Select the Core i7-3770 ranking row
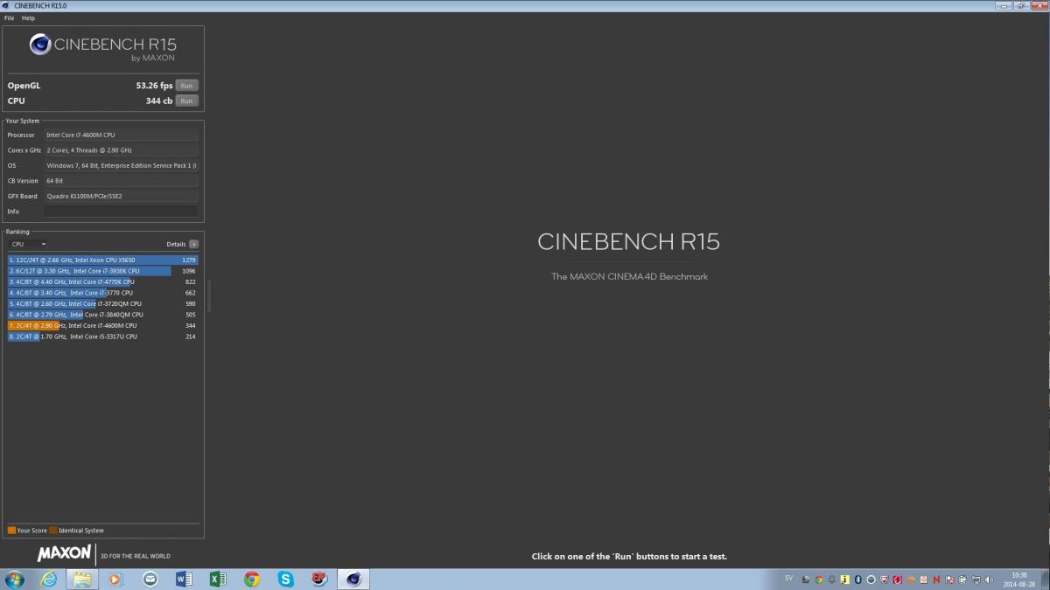1050x590 pixels. 103,293
